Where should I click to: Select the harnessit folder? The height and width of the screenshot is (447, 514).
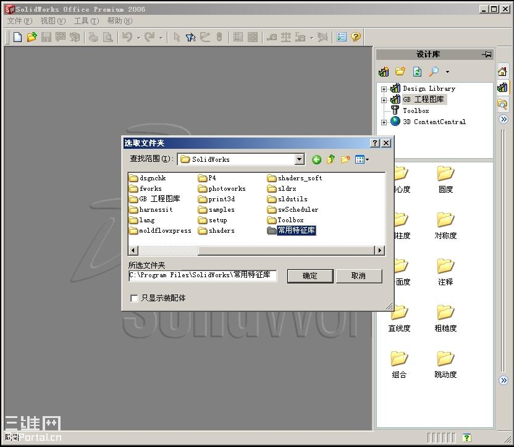coord(151,209)
